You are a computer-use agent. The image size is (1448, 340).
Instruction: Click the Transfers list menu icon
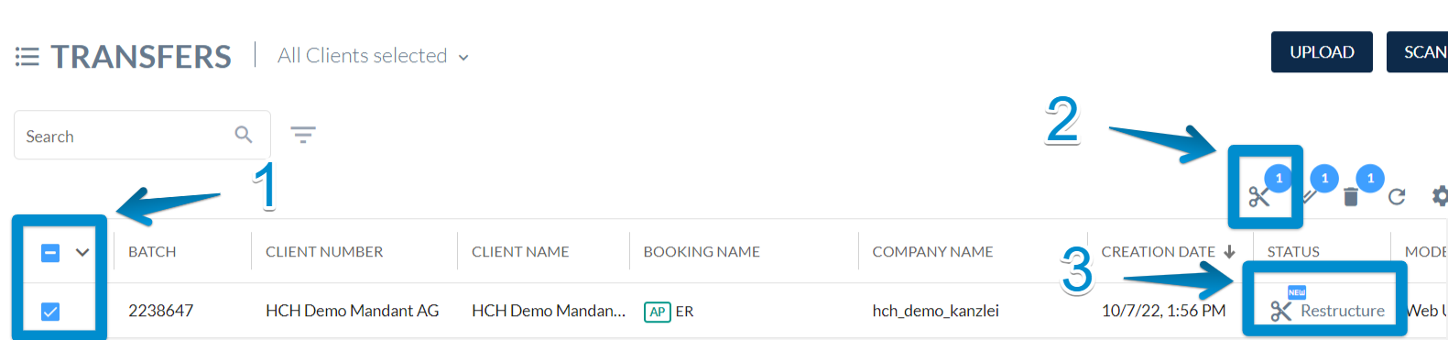(x=27, y=57)
